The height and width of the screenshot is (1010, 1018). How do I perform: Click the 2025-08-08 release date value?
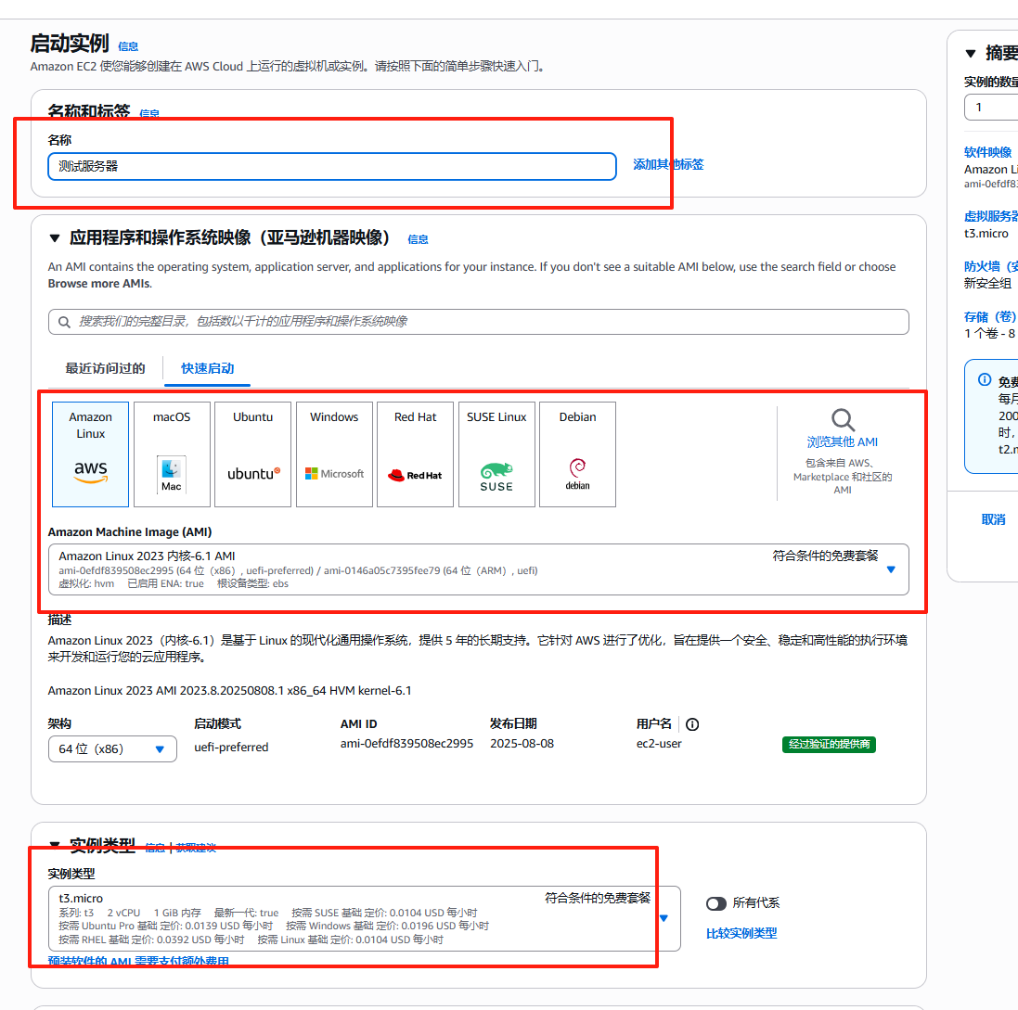click(522, 744)
